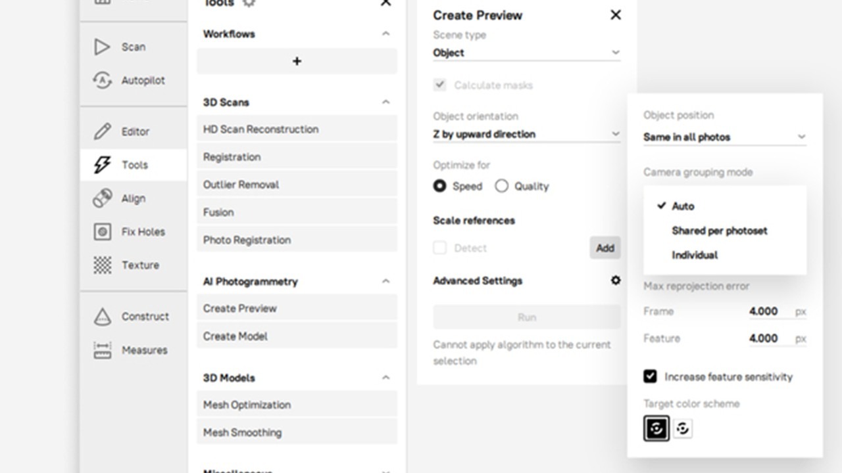This screenshot has width=842, height=473.
Task: Launch Autopilot from the sidebar
Action: click(102, 80)
